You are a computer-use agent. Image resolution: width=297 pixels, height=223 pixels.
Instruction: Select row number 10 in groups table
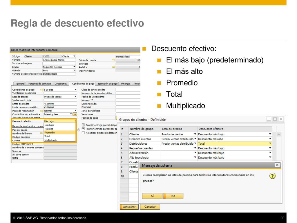click(x=124, y=176)
